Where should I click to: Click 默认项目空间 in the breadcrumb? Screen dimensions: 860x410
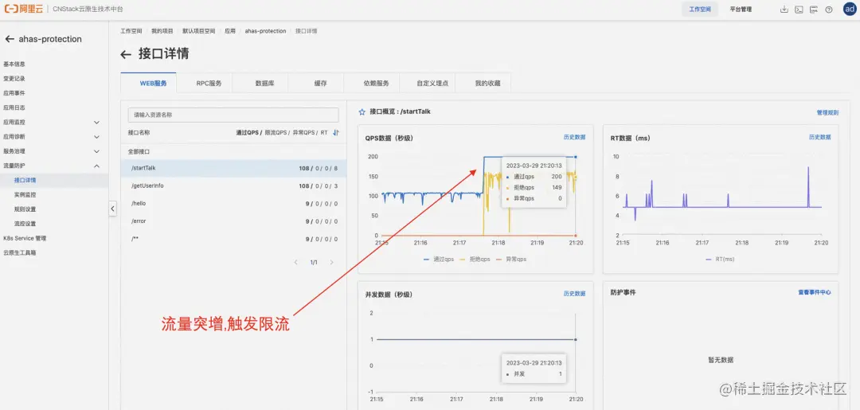pyautogui.click(x=198, y=31)
